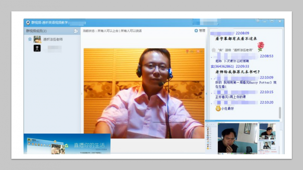
Task: Click the 管理 gear icon
Action: 196,31
